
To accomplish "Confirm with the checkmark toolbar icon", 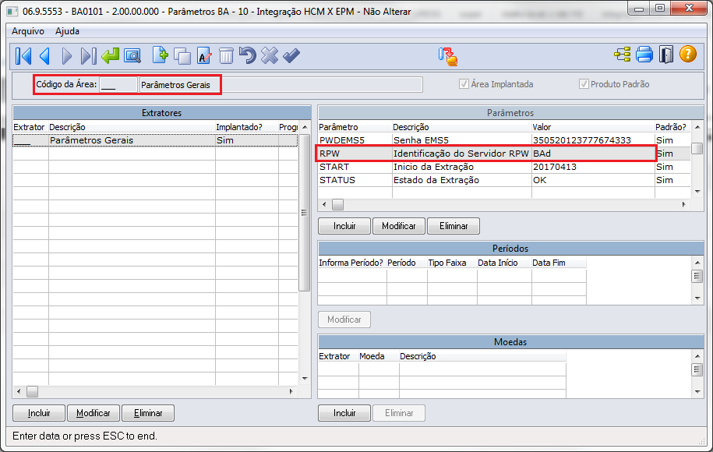I will [291, 56].
